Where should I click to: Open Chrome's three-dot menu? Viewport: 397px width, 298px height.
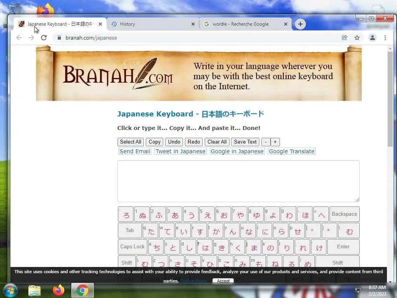[x=385, y=38]
